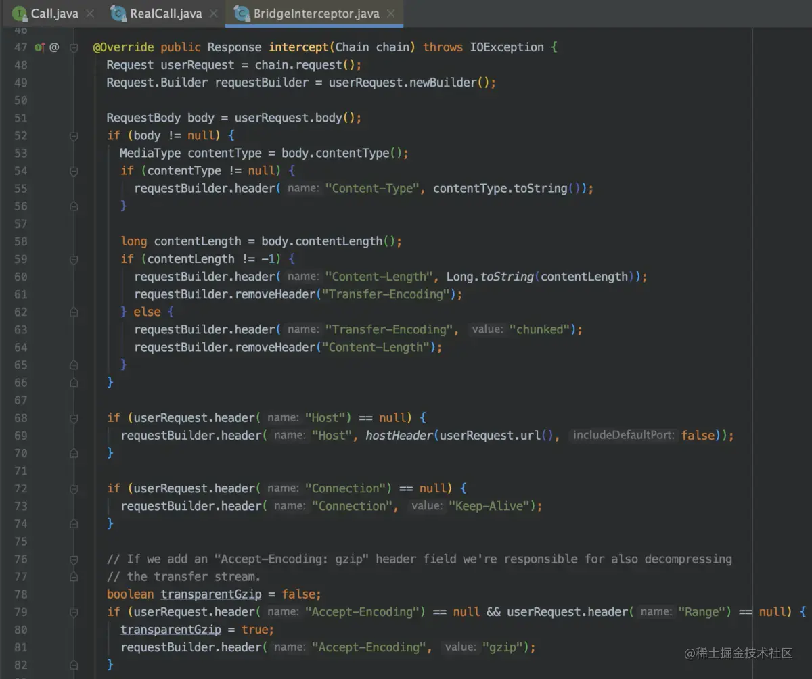Click the "chunked" string on line 63
This screenshot has height=679, width=812.
pyautogui.click(x=539, y=329)
